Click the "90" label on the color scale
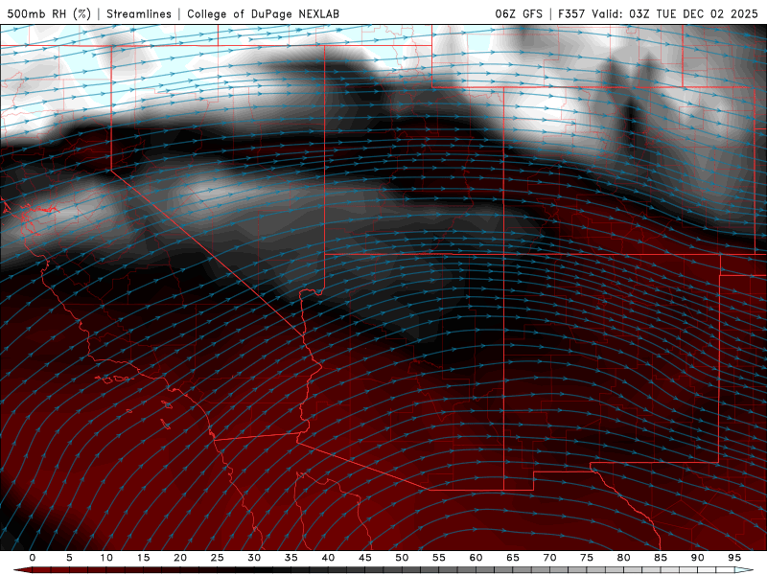This screenshot has width=767, height=575. coord(697,558)
